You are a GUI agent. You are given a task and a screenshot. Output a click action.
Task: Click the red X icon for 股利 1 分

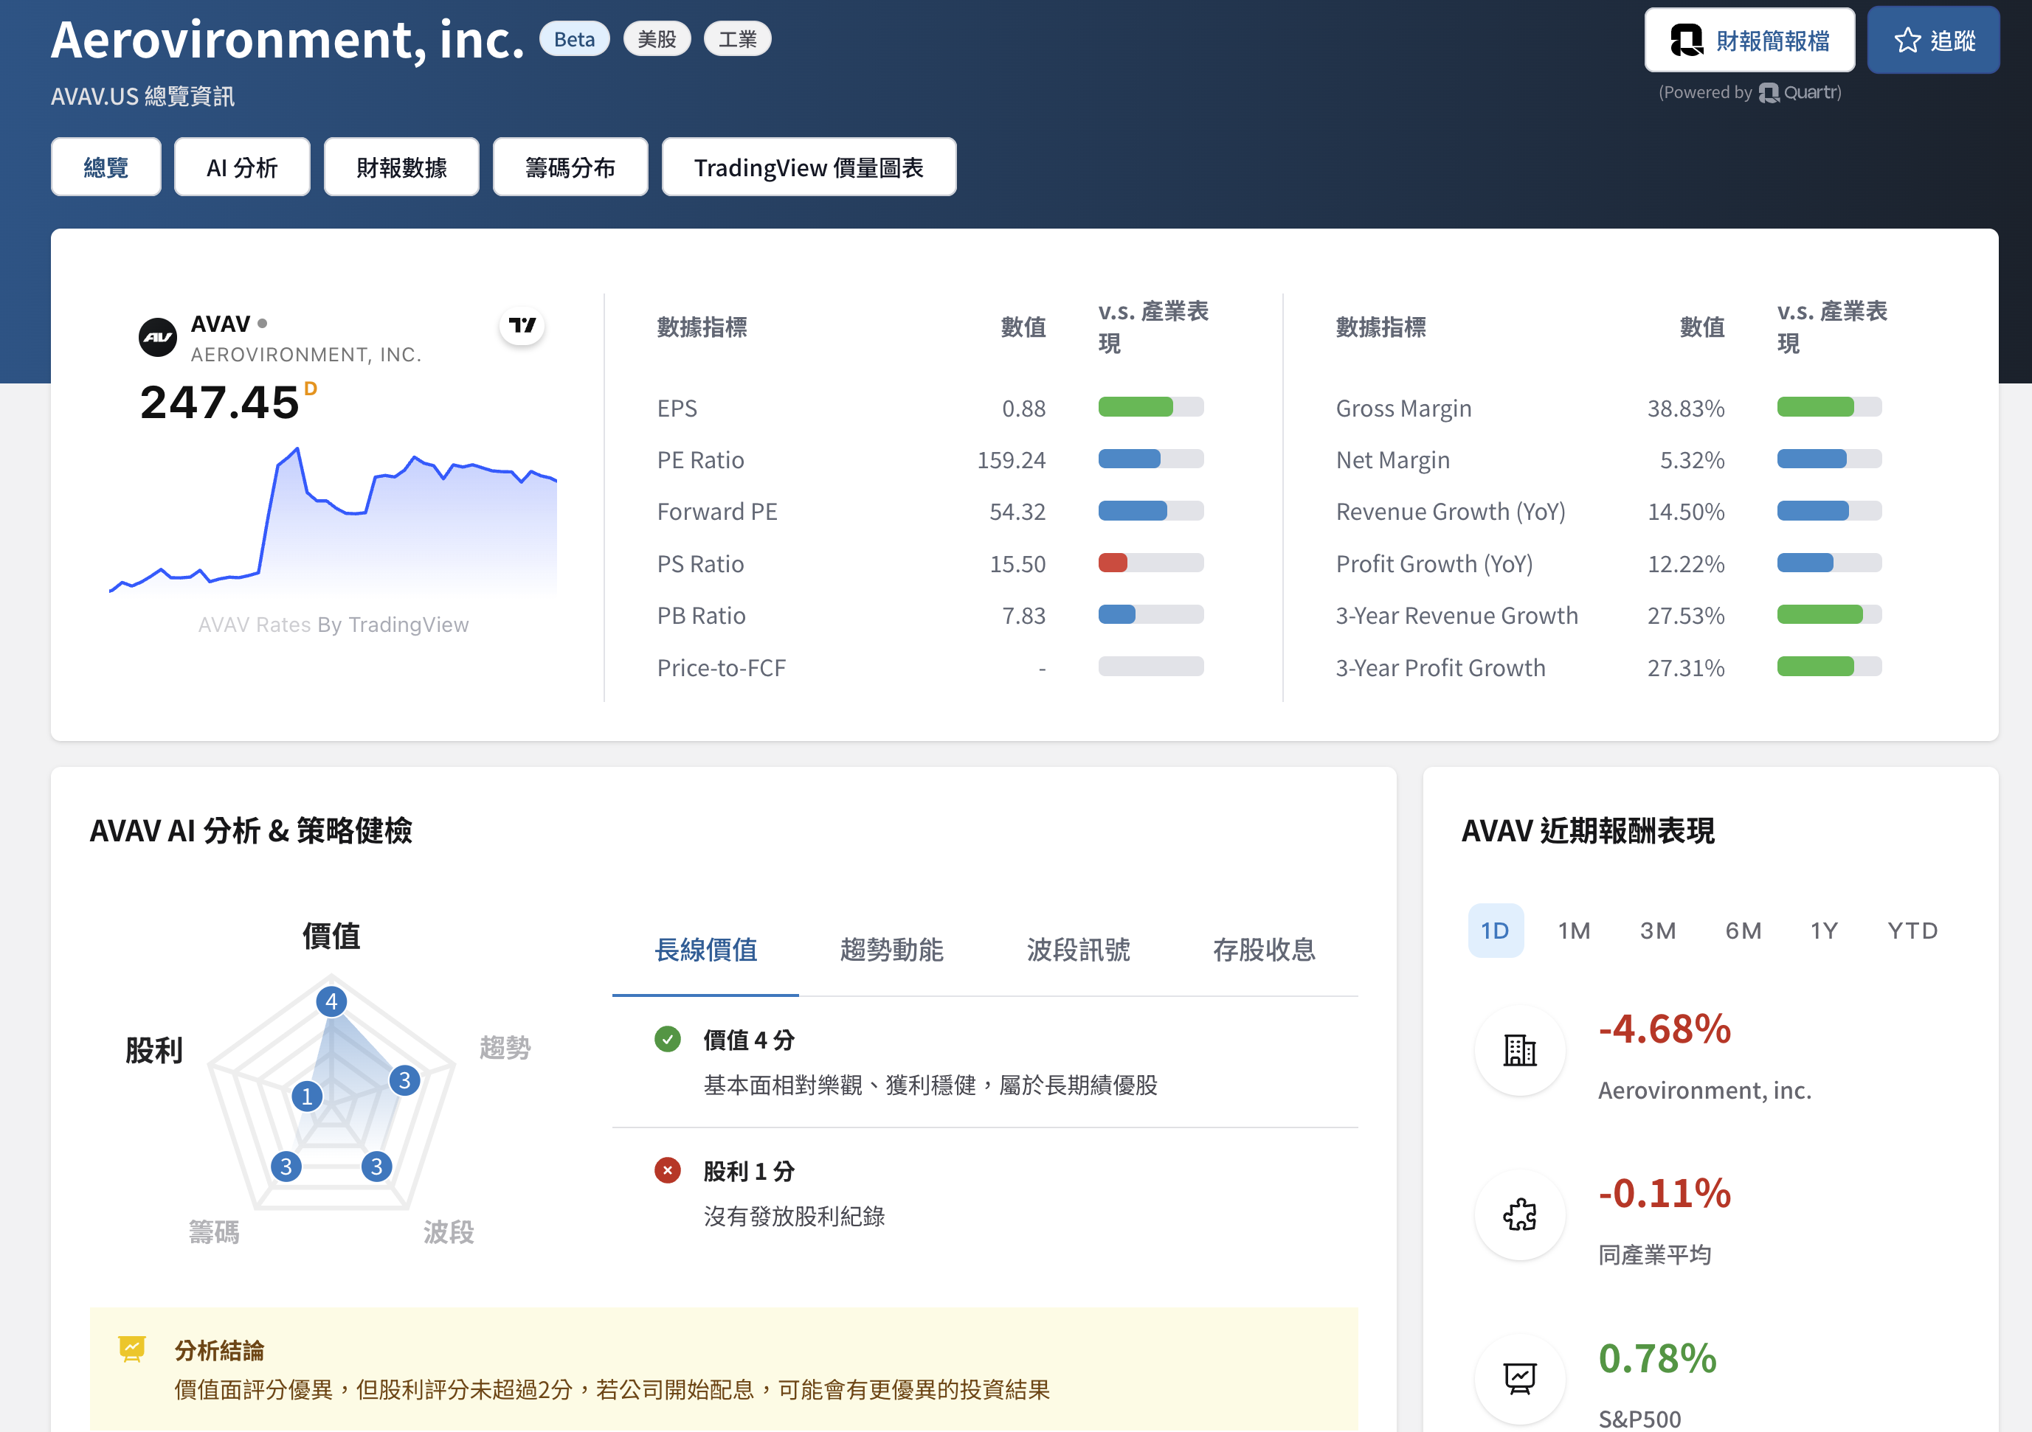(x=667, y=1170)
